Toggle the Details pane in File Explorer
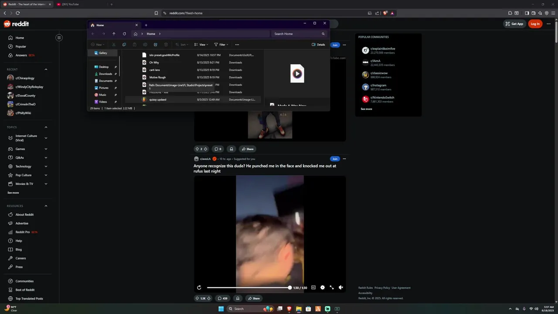This screenshot has width=558, height=314. coord(318,44)
